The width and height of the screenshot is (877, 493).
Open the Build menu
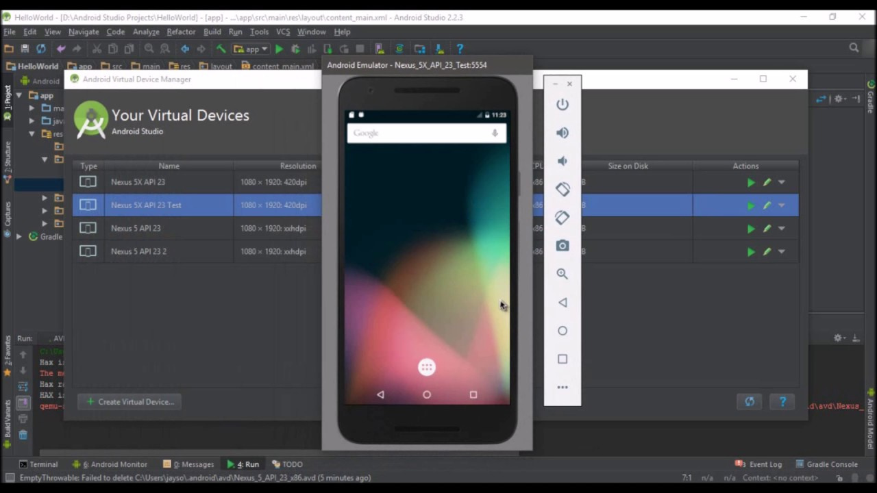click(x=212, y=31)
